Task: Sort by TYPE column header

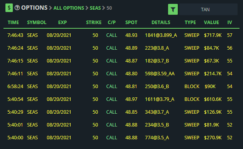Action: [190, 23]
